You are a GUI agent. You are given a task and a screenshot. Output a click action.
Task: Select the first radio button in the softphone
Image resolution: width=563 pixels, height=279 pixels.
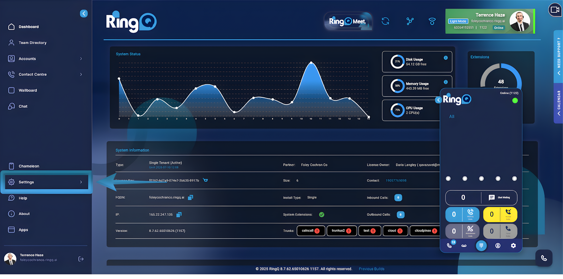point(448,178)
